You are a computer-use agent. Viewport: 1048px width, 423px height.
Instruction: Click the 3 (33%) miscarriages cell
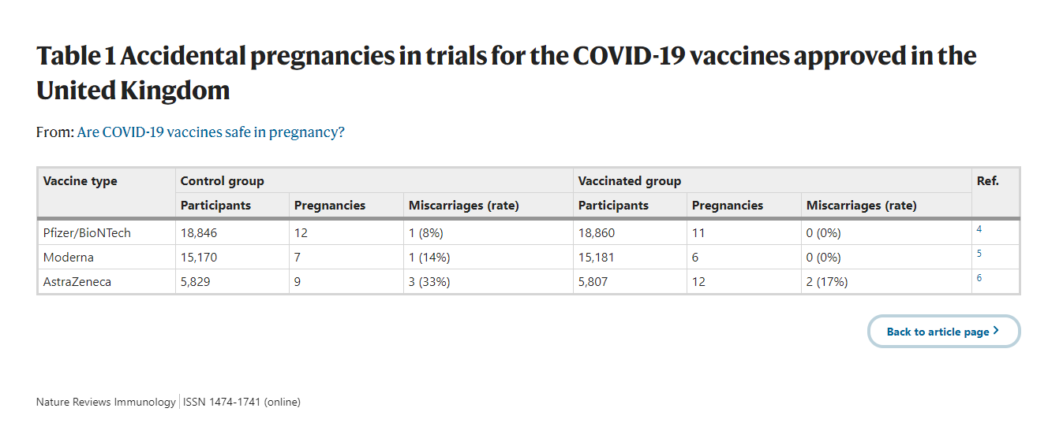[x=429, y=282]
